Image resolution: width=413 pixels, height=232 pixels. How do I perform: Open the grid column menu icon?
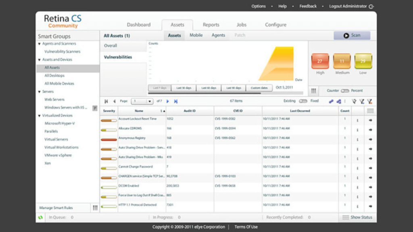pyautogui.click(x=370, y=111)
